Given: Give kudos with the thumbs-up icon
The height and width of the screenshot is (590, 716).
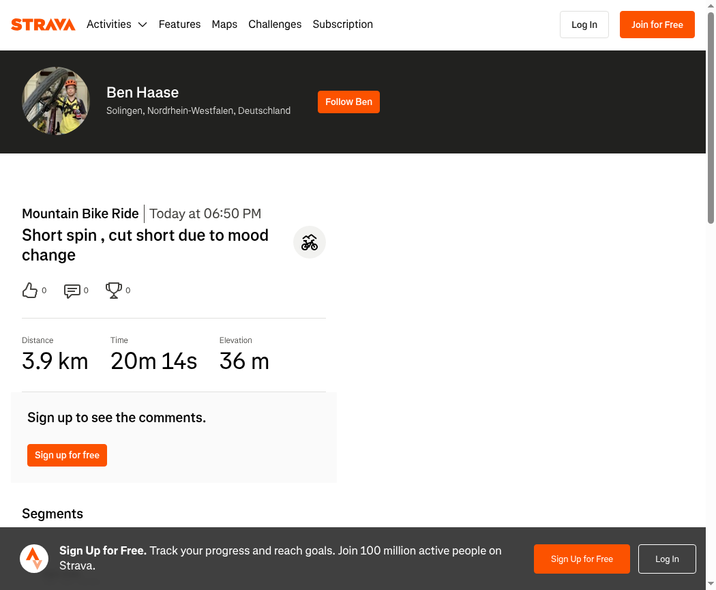Looking at the screenshot, I should pyautogui.click(x=30, y=291).
